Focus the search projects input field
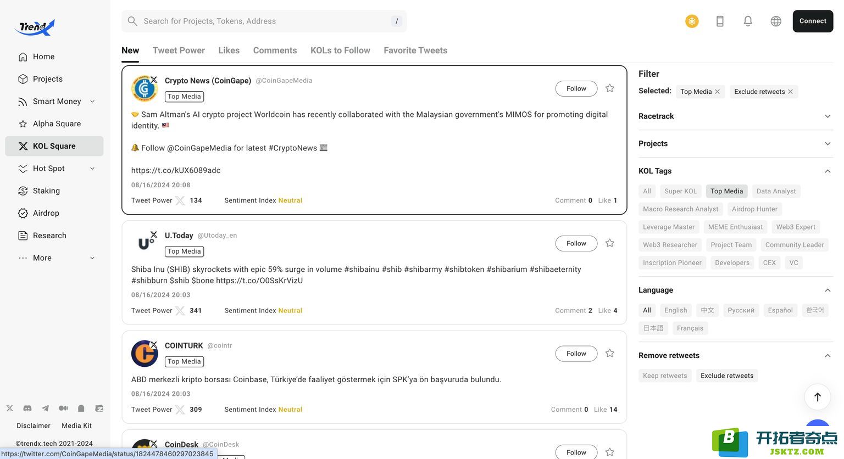 coord(264,21)
